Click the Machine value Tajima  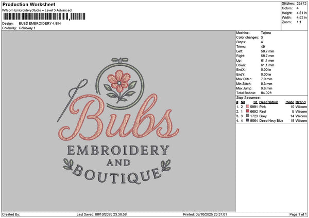(x=266, y=33)
